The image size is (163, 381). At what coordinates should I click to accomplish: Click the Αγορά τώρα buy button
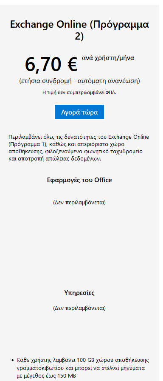pyautogui.click(x=79, y=112)
